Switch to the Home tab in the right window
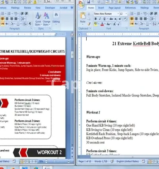 (91, 8)
